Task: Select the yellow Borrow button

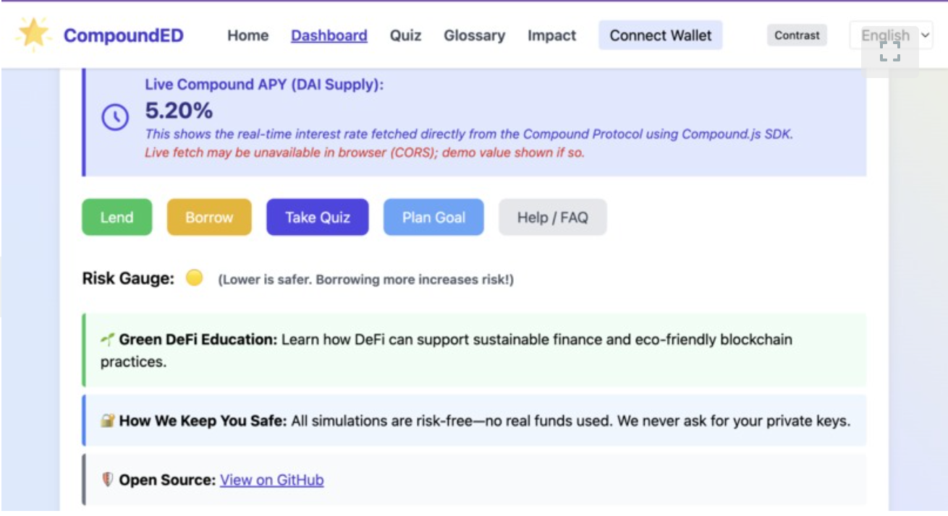Action: pos(209,218)
